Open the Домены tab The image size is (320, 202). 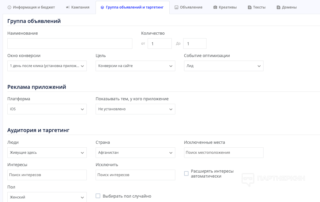tap(287, 7)
